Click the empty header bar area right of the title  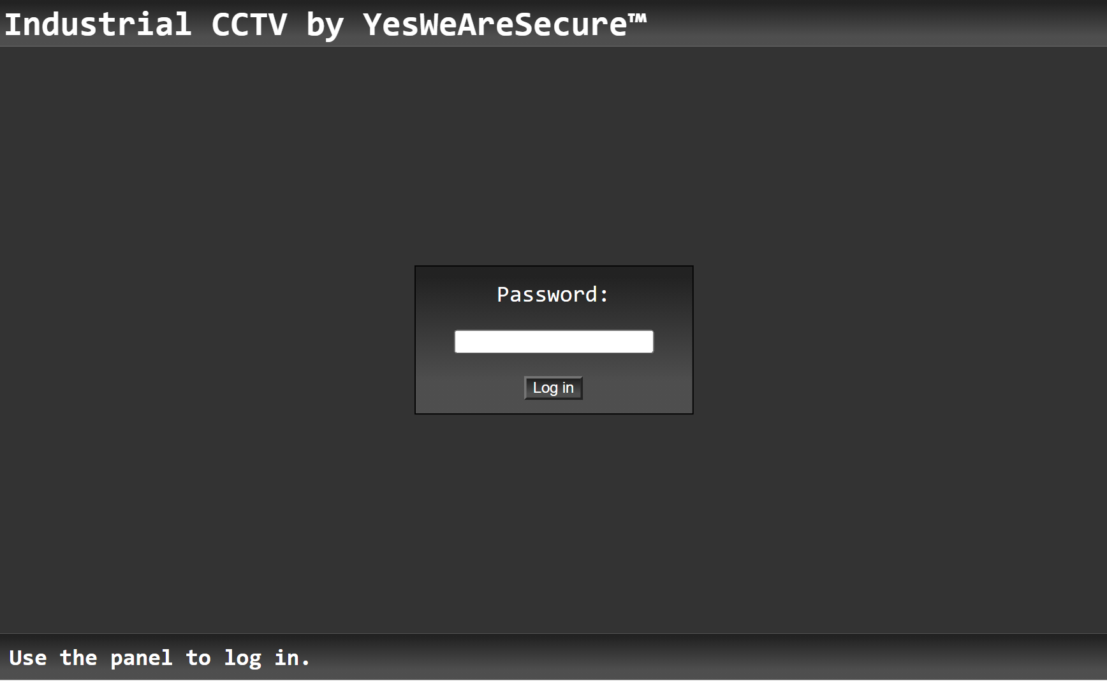[874, 24]
